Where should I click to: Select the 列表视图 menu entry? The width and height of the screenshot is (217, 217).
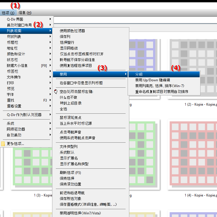click(26, 31)
